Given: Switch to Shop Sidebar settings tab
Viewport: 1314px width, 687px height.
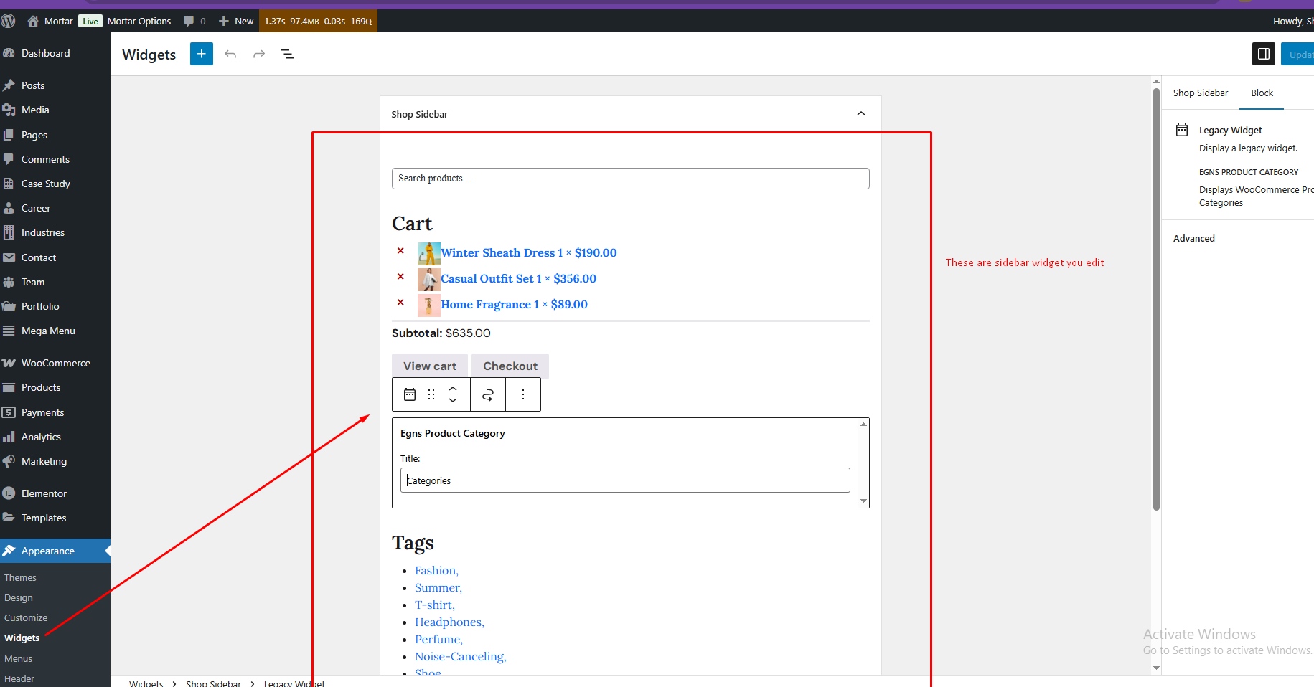Looking at the screenshot, I should 1201,93.
